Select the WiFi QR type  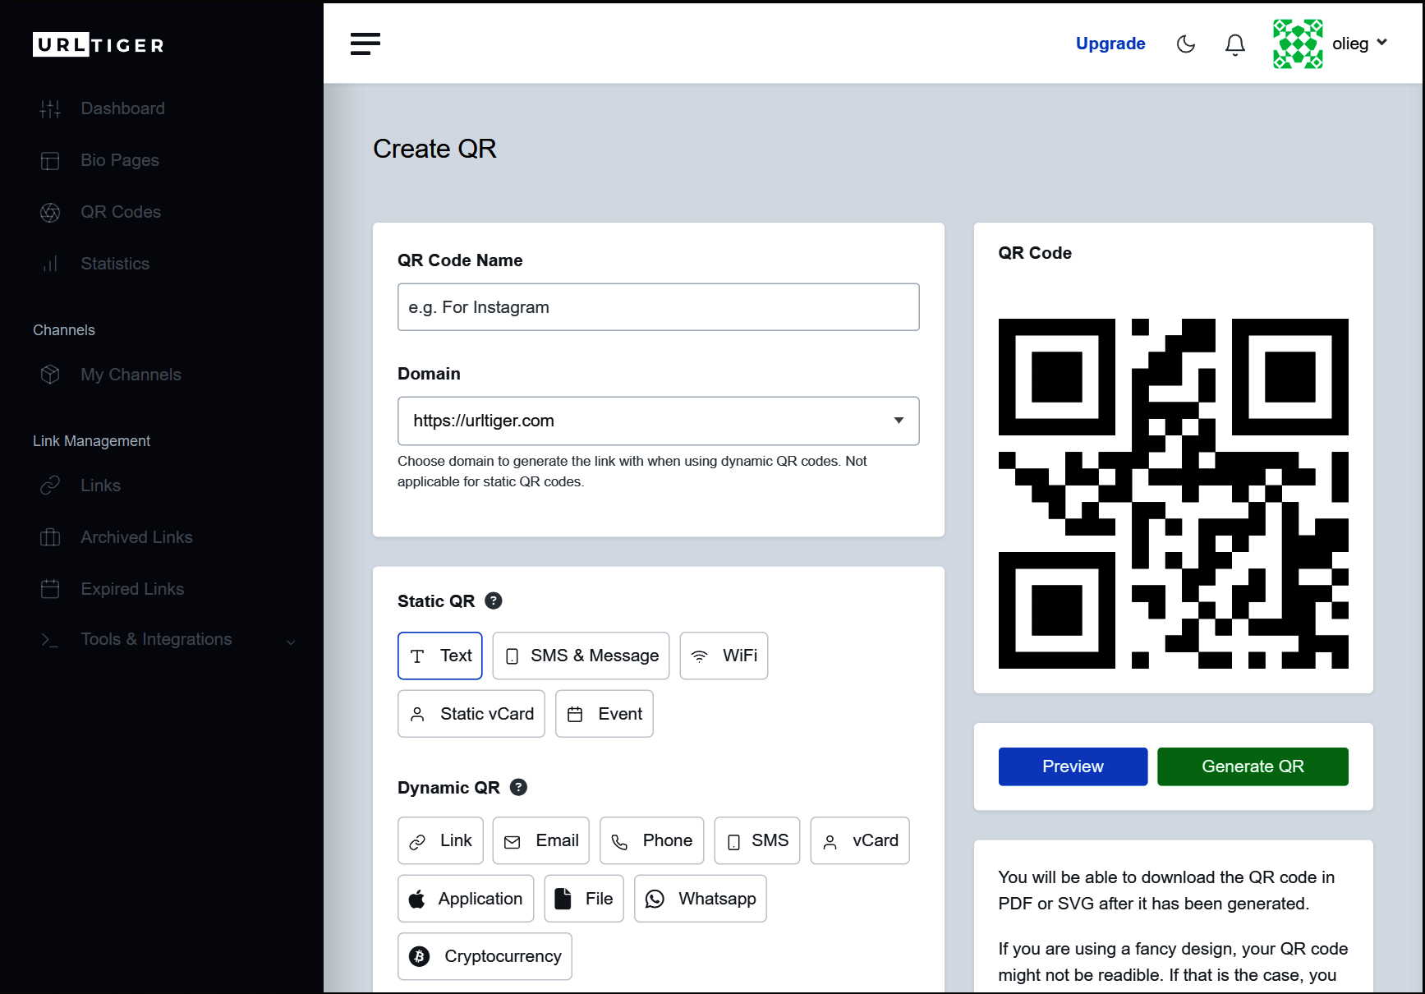pos(724,656)
